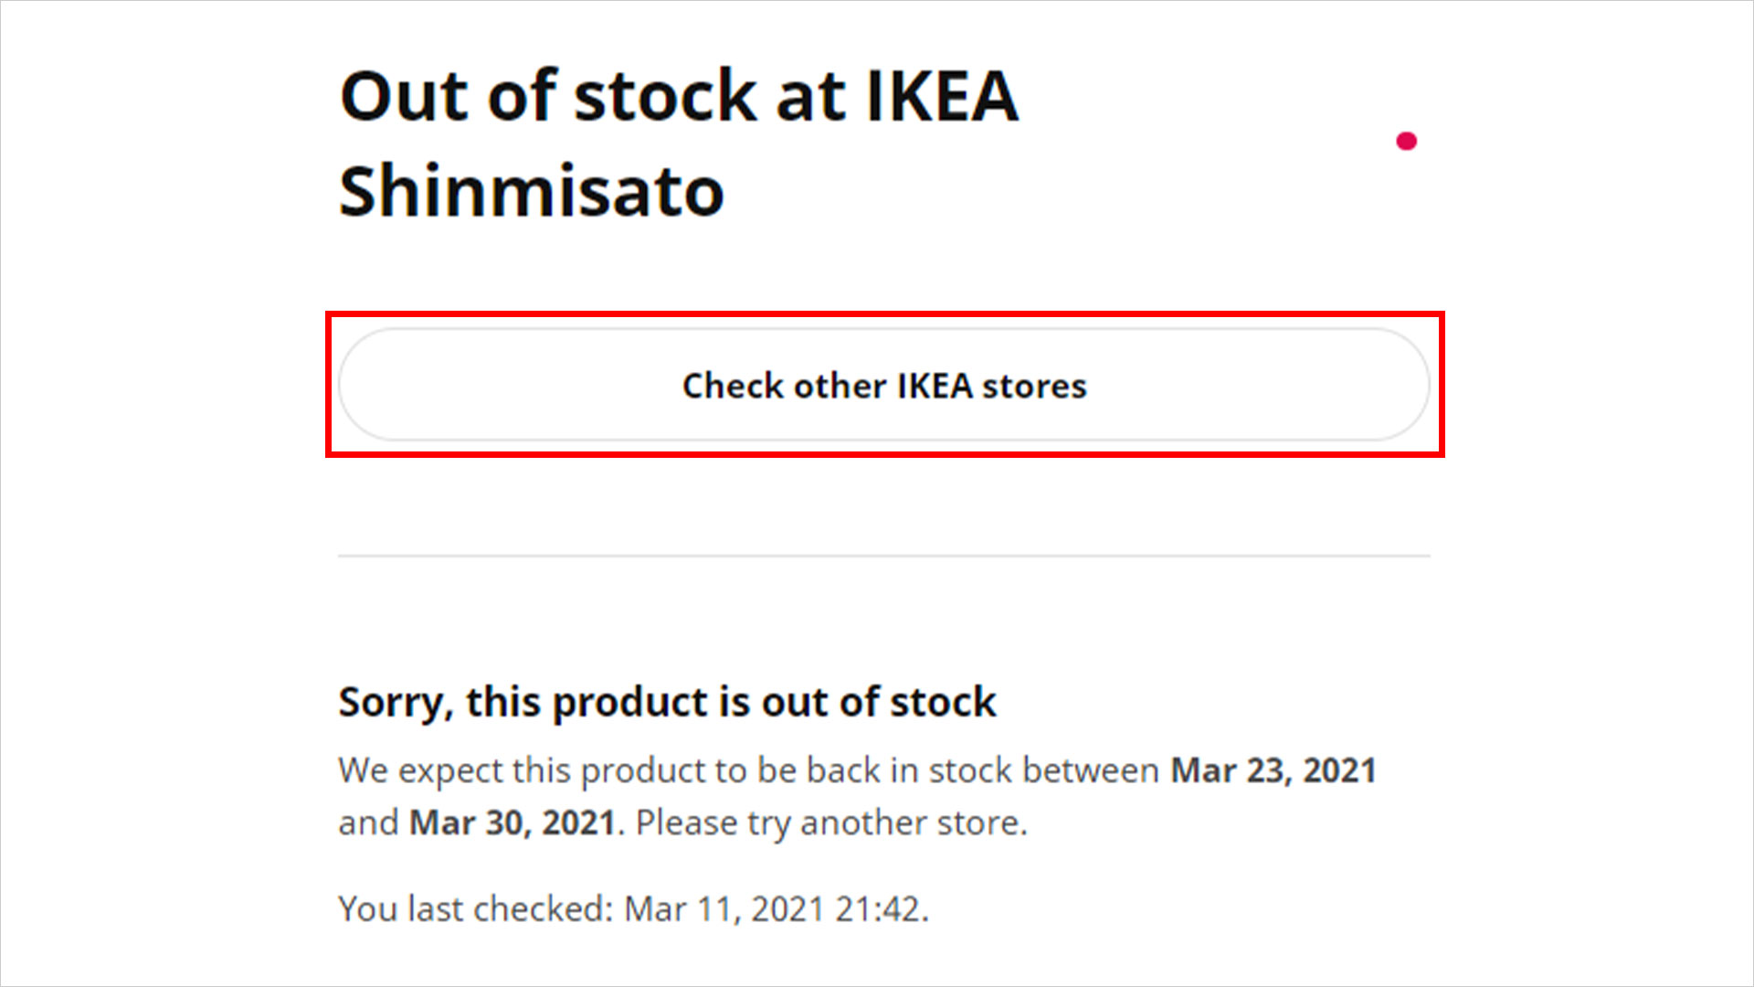Click the bold Mar 30, 2021 date
The image size is (1754, 987).
(512, 822)
